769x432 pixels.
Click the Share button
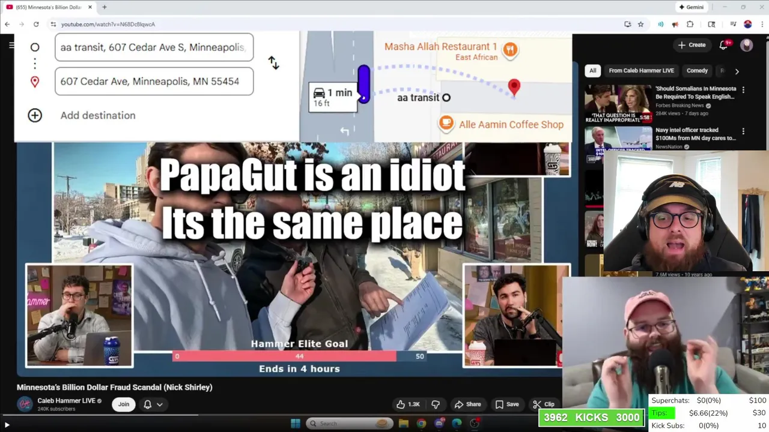click(x=467, y=404)
